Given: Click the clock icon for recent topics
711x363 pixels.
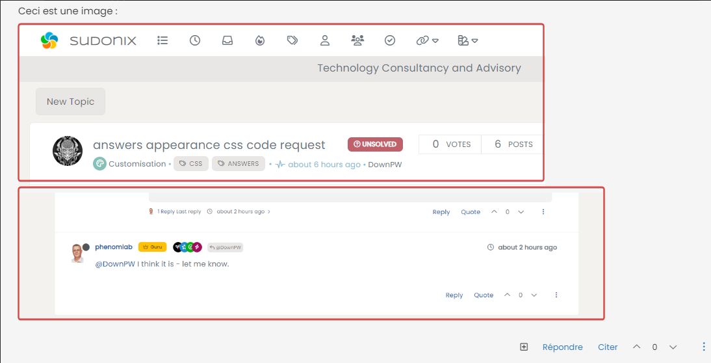Looking at the screenshot, I should tap(195, 40).
